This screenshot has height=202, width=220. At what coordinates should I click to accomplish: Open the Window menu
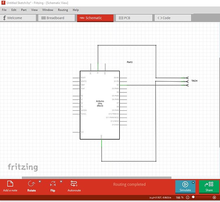coord(48,10)
